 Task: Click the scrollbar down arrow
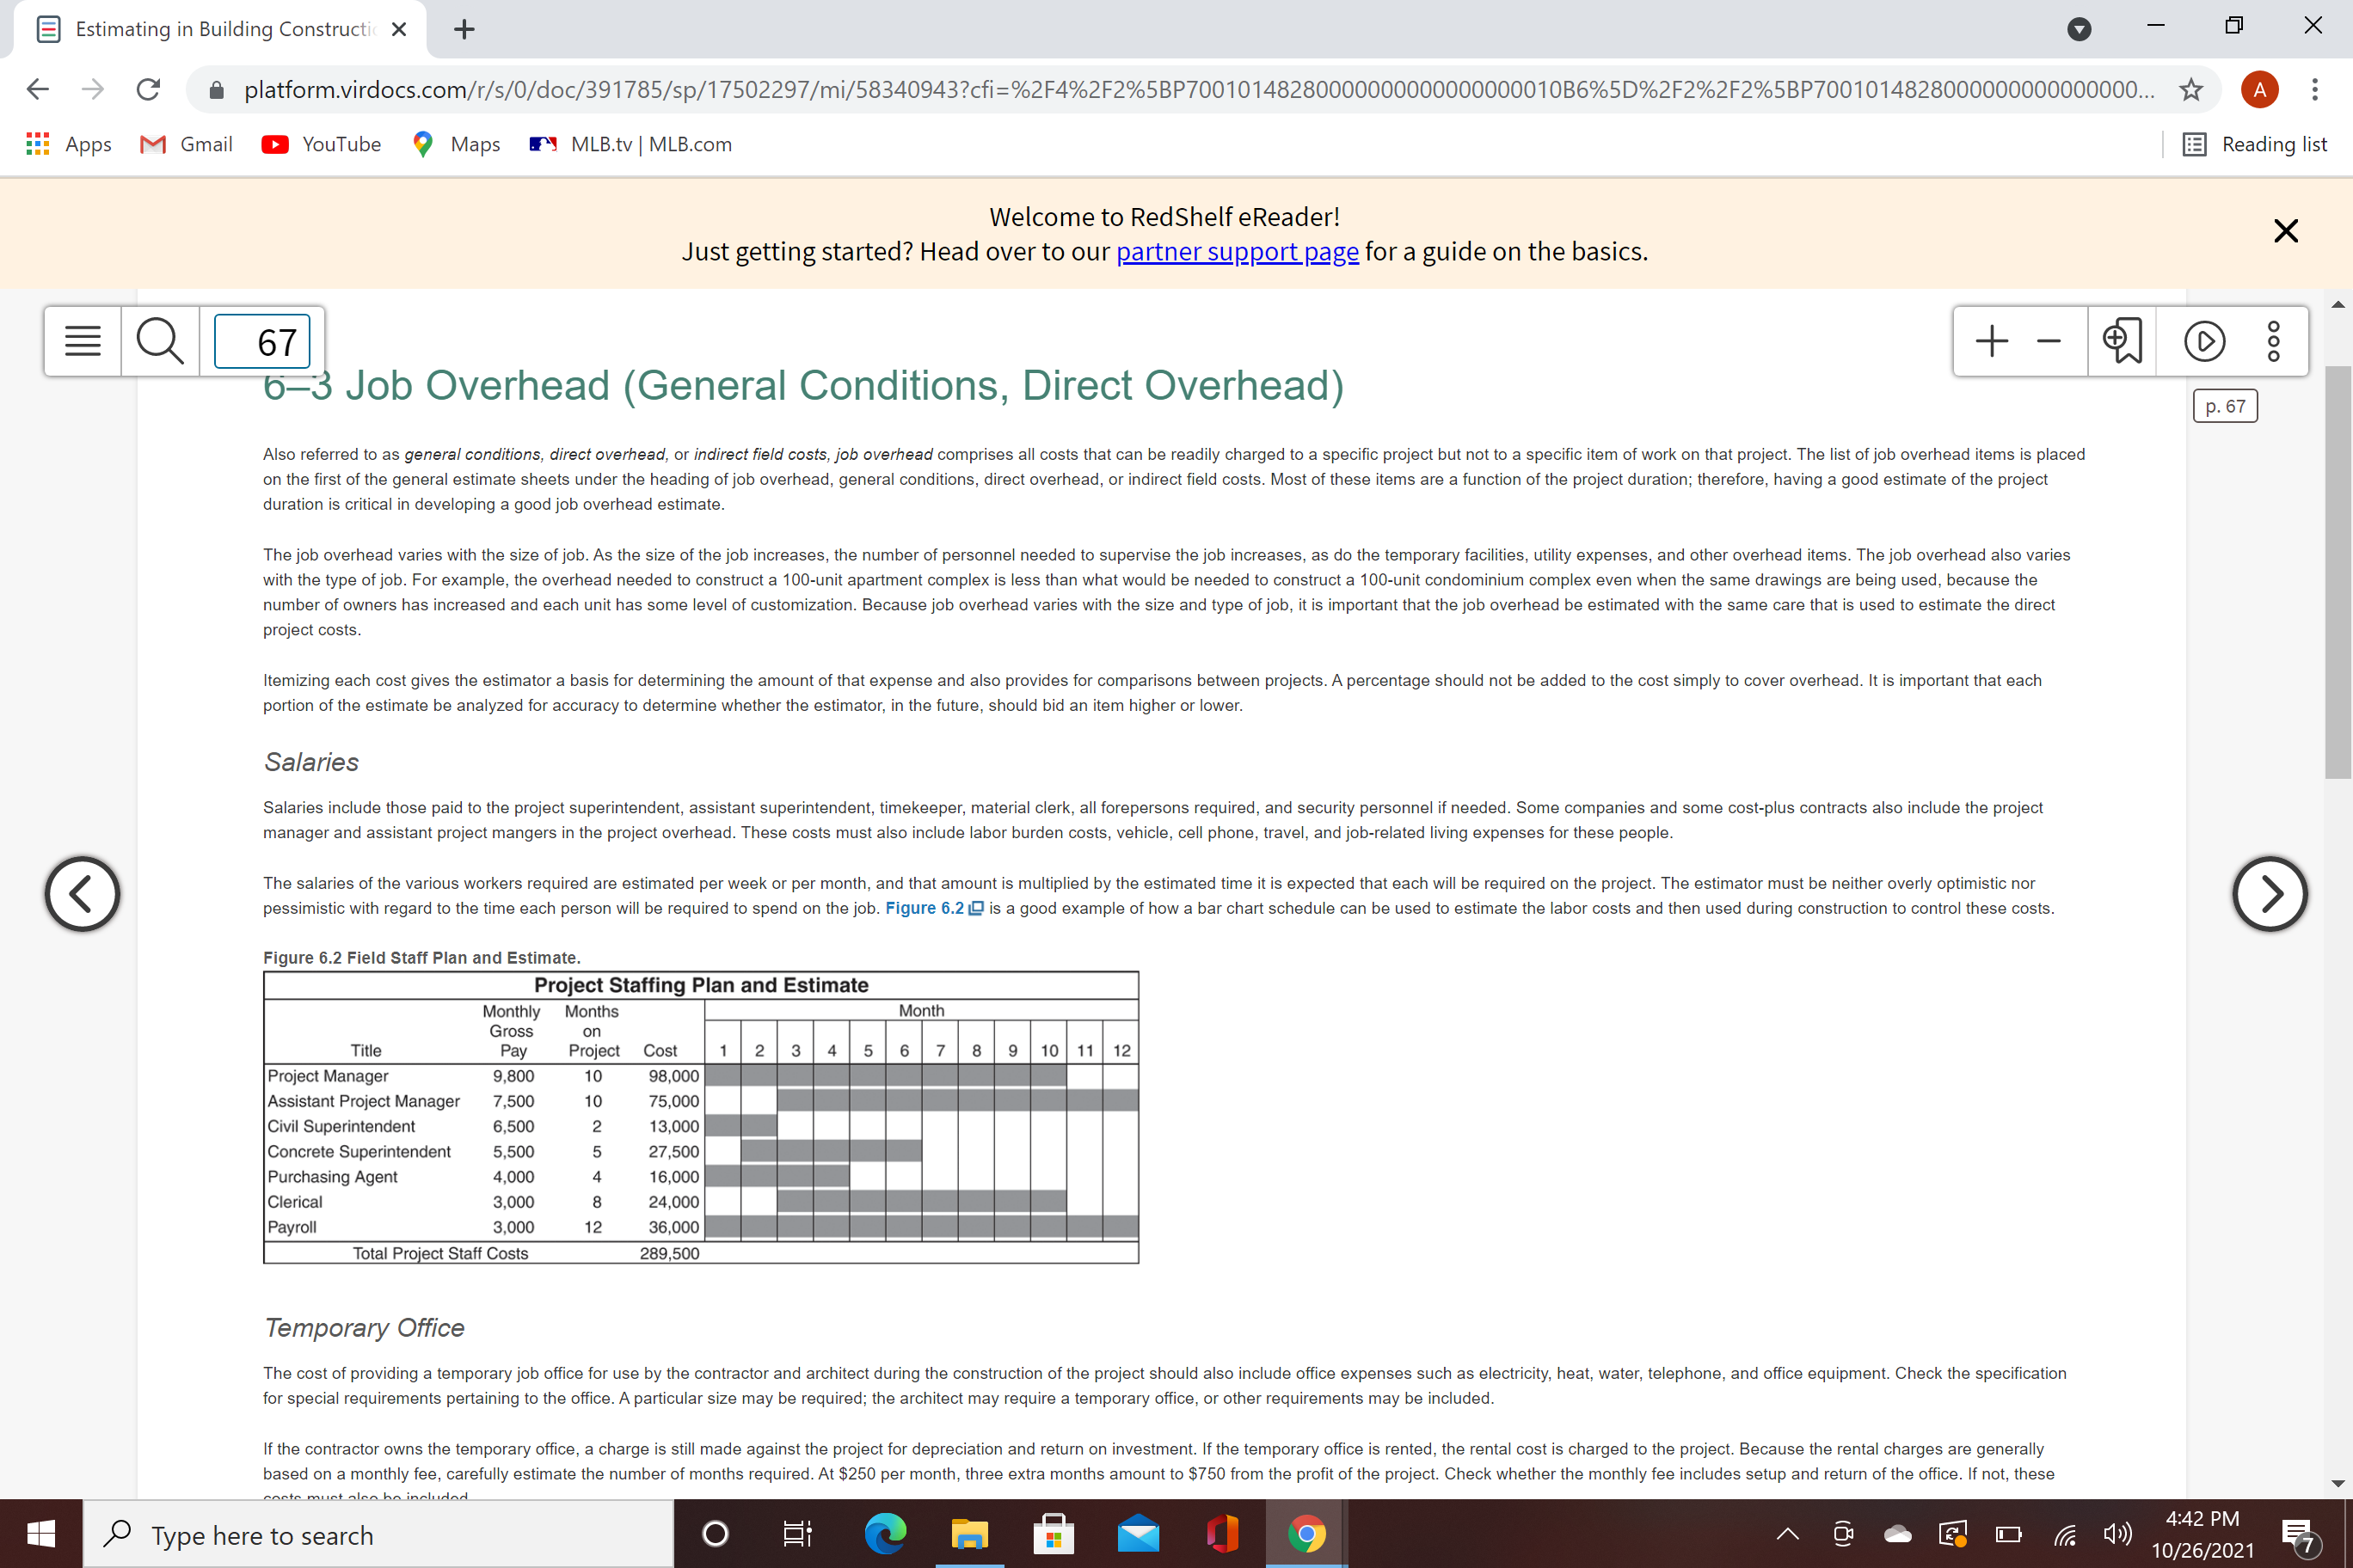[x=2337, y=1483]
